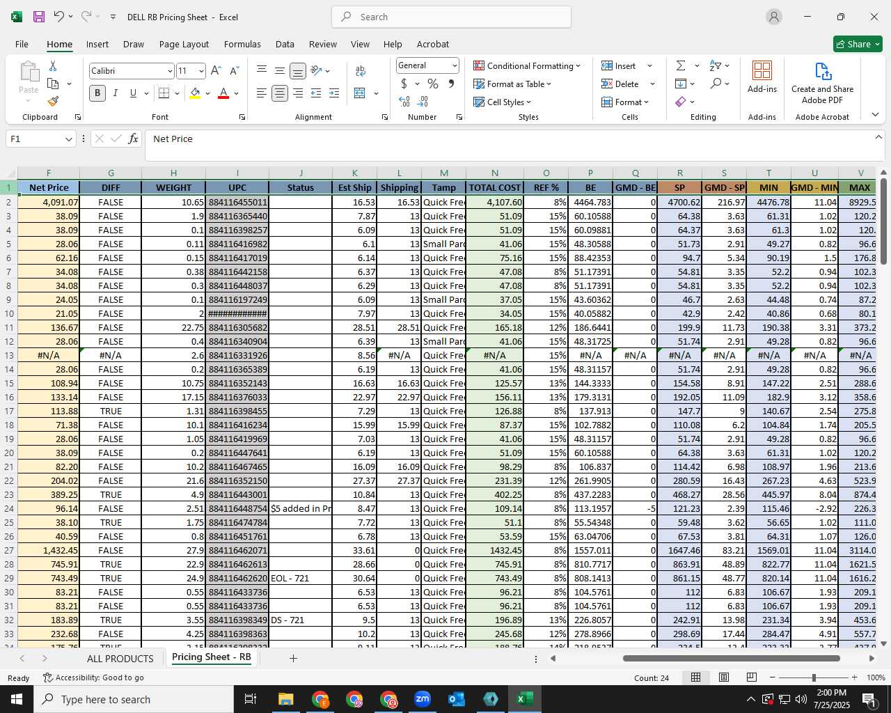Open the font name Calibri dropdown
This screenshot has height=713, width=891.
[170, 71]
